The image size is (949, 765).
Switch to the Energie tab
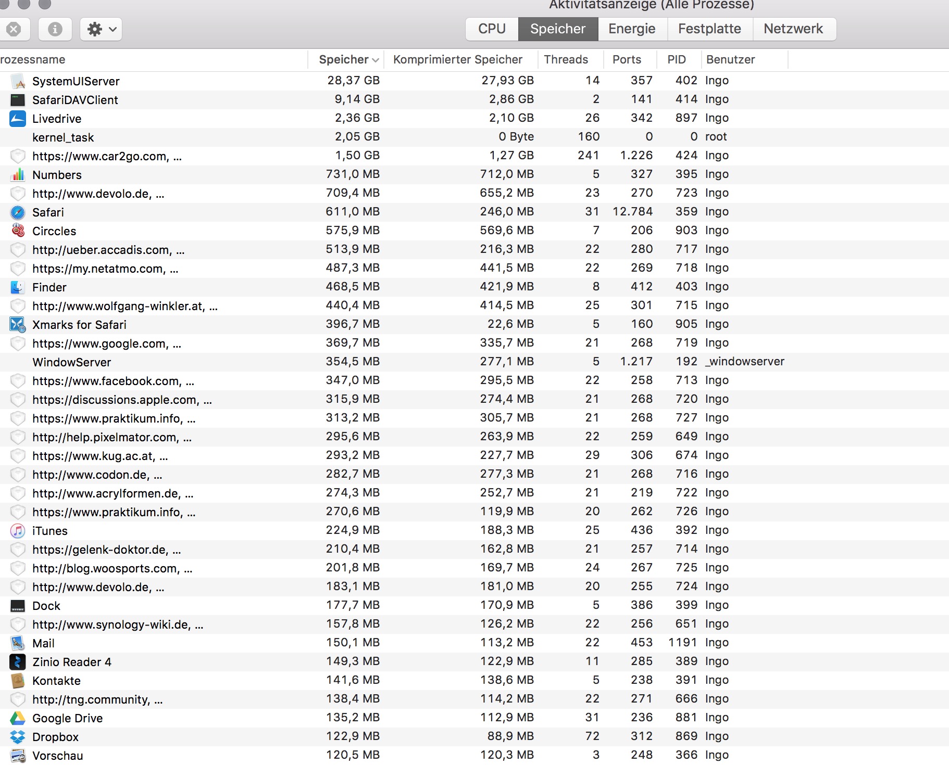tap(632, 29)
